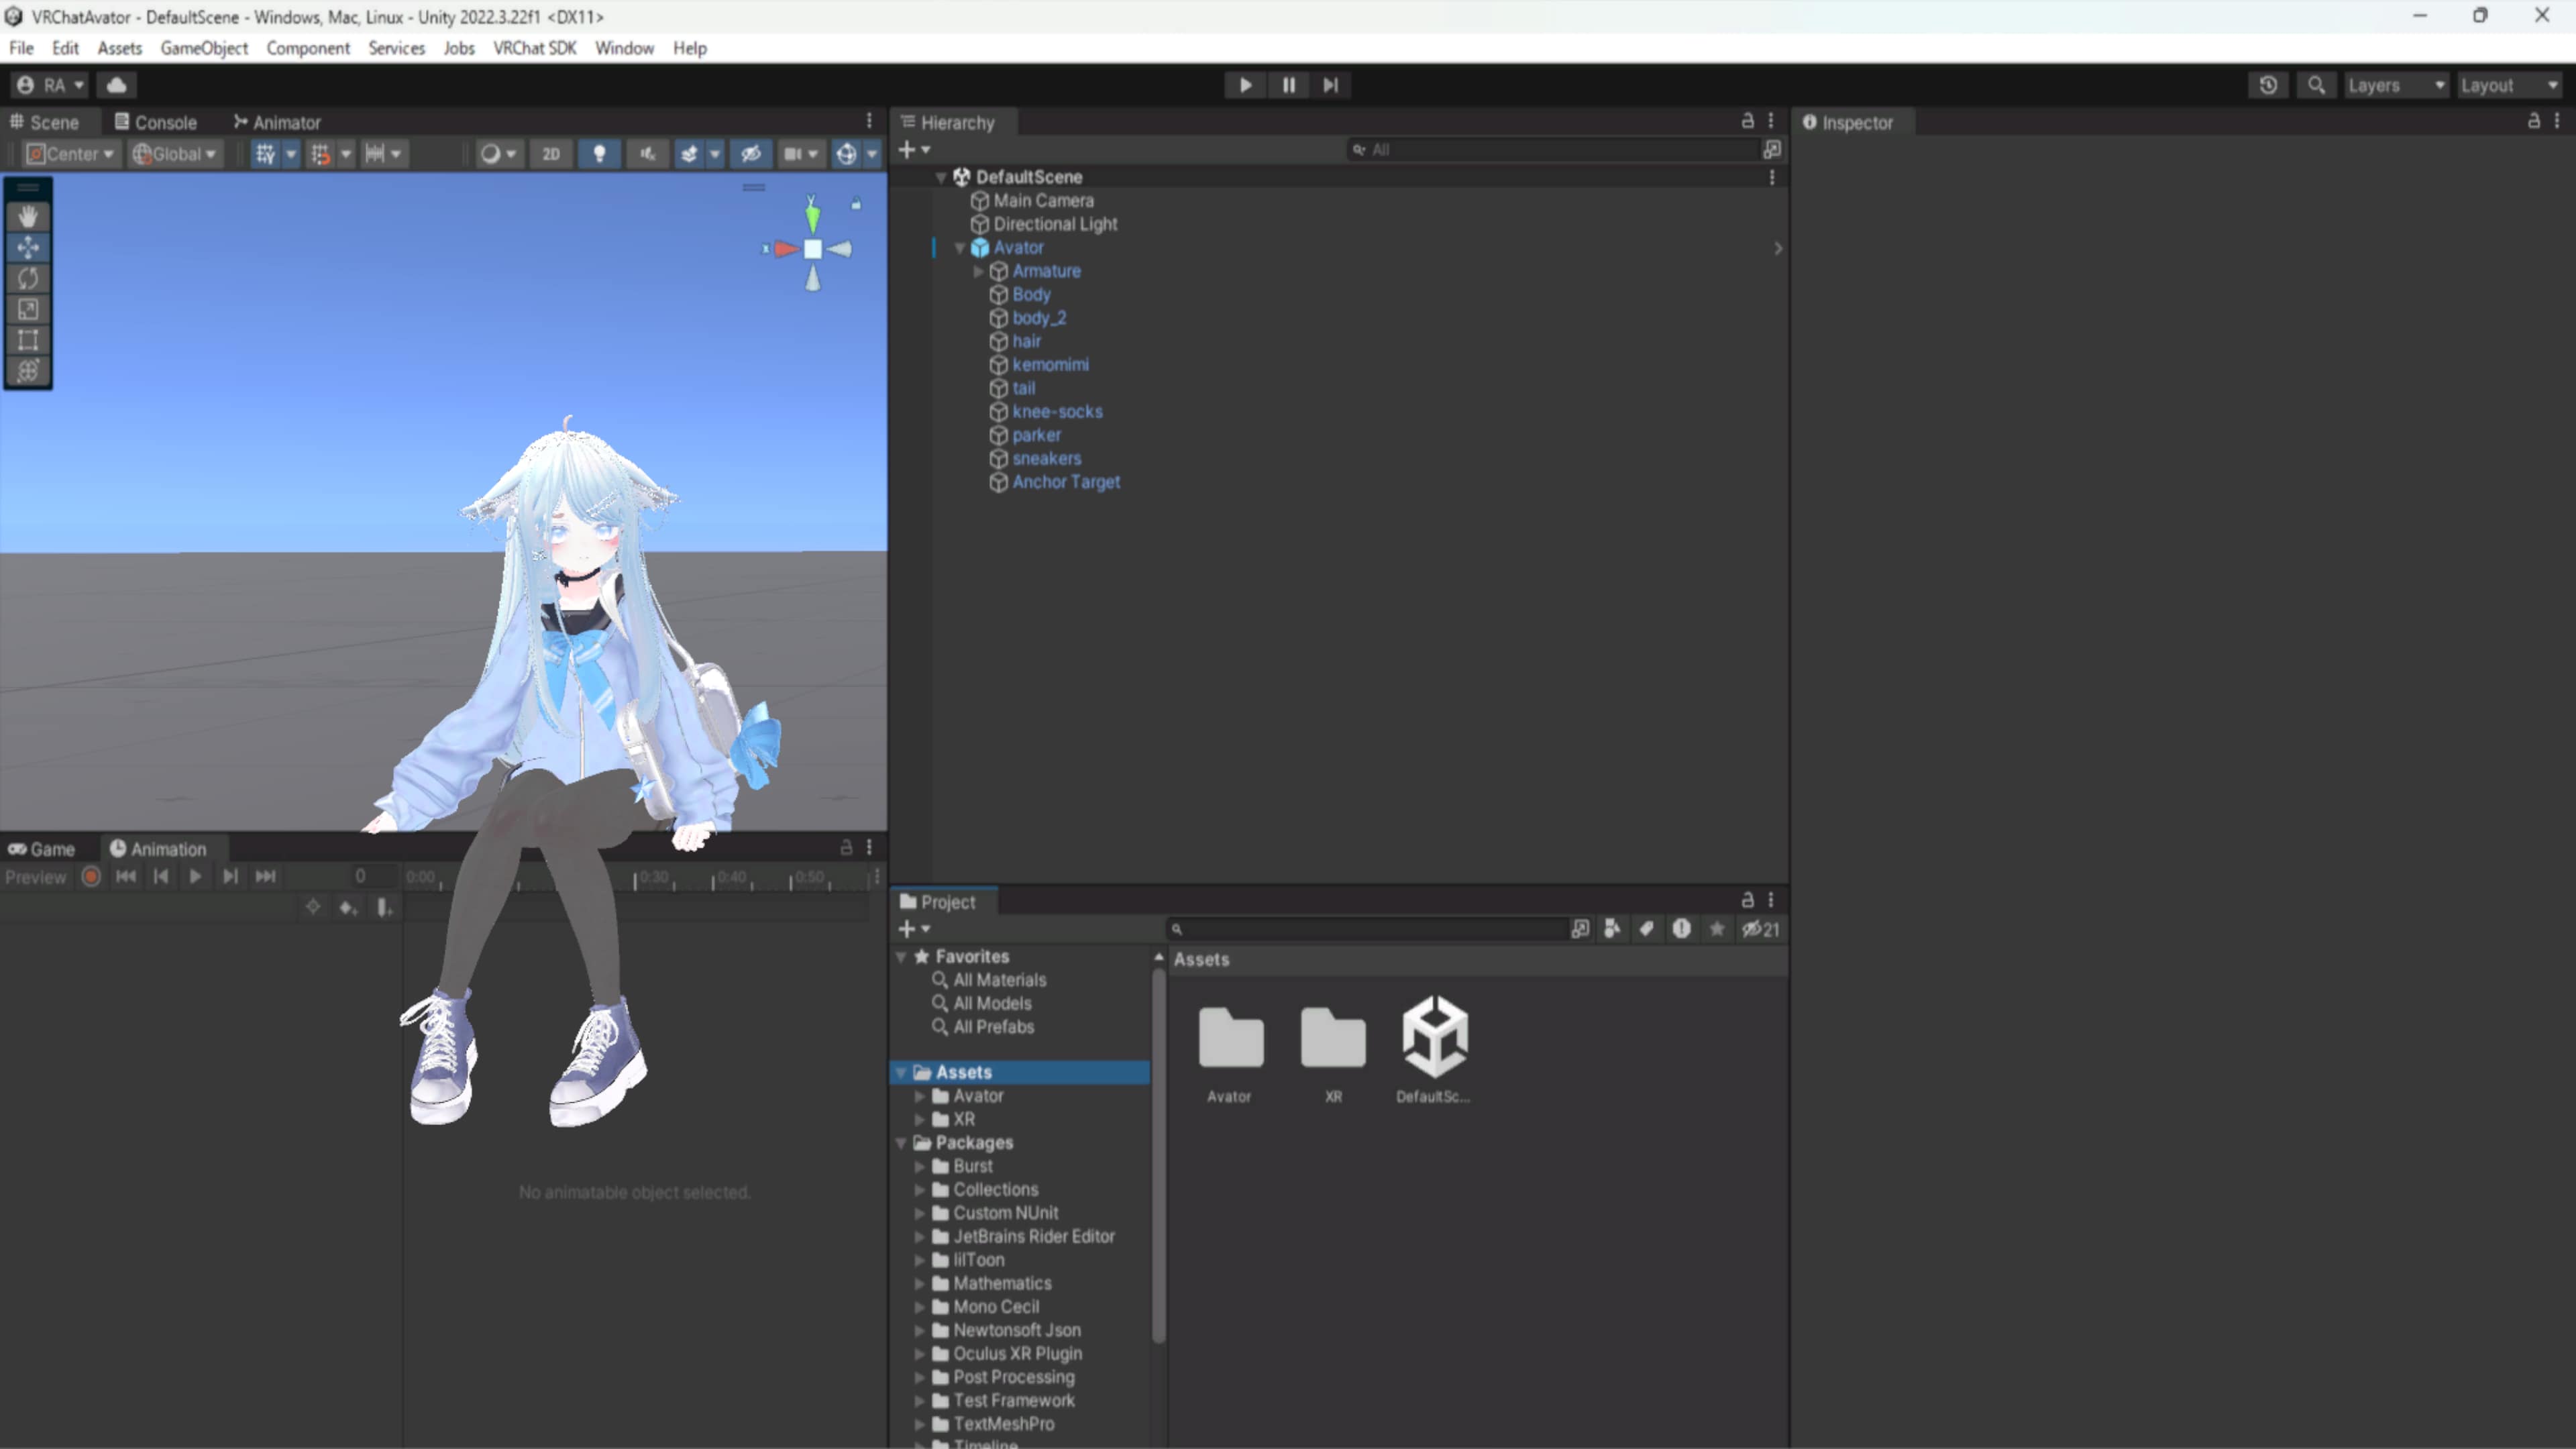The image size is (2576, 1449).
Task: Open the VRChat SDK menu
Action: coord(535,48)
